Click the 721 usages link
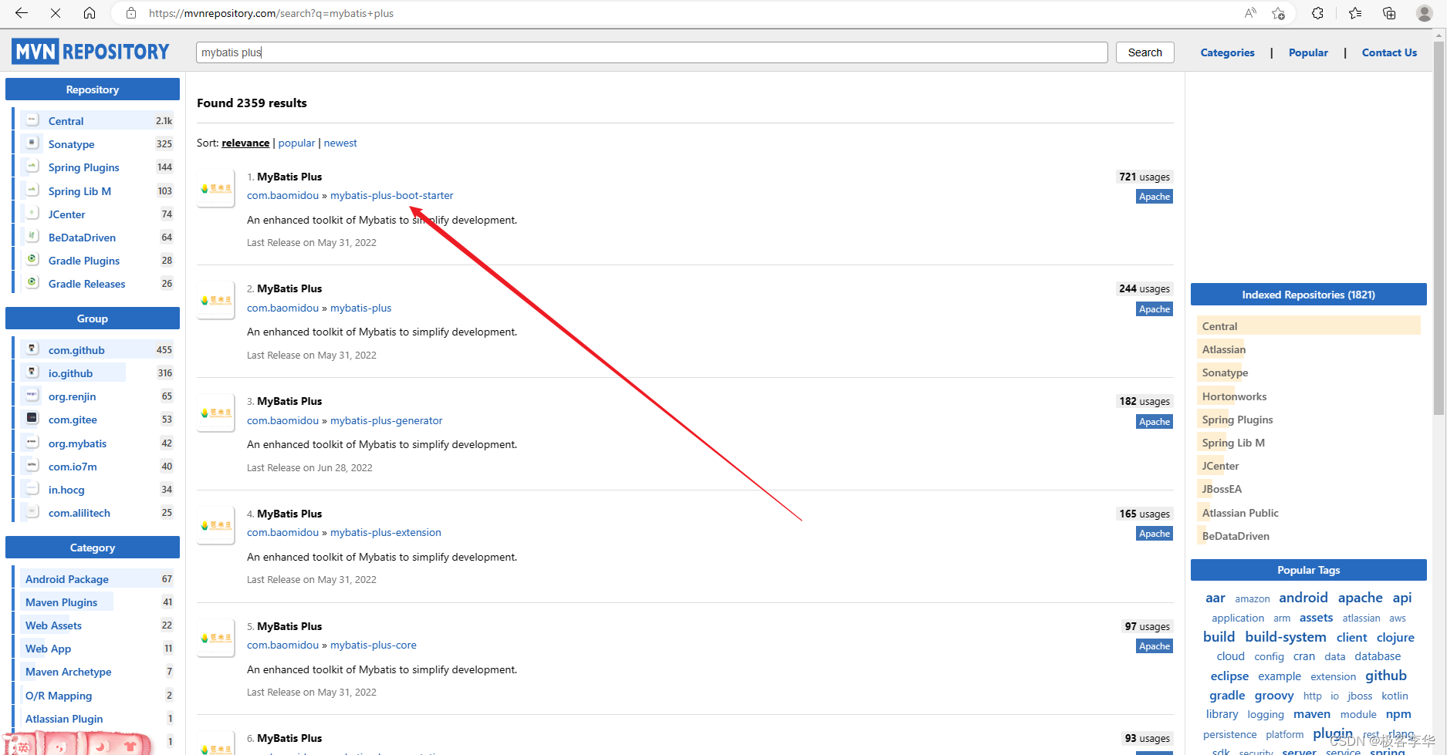Image resolution: width=1447 pixels, height=755 pixels. click(1144, 177)
